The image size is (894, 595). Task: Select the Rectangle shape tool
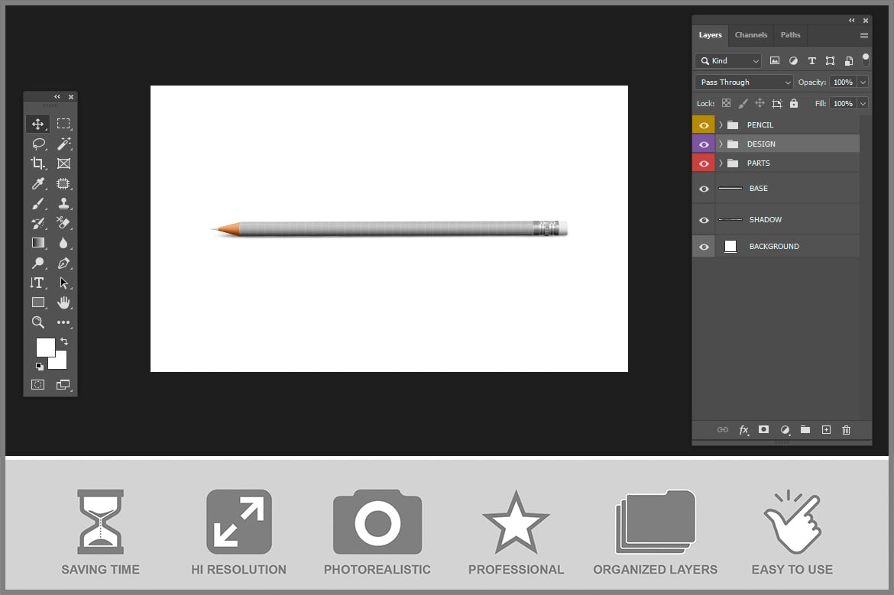click(x=37, y=302)
